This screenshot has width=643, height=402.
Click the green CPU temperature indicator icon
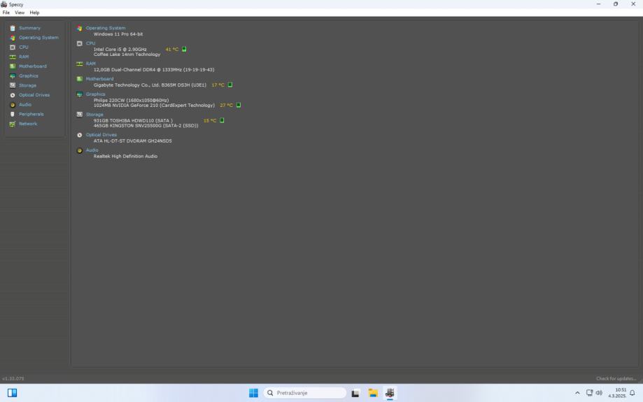184,49
